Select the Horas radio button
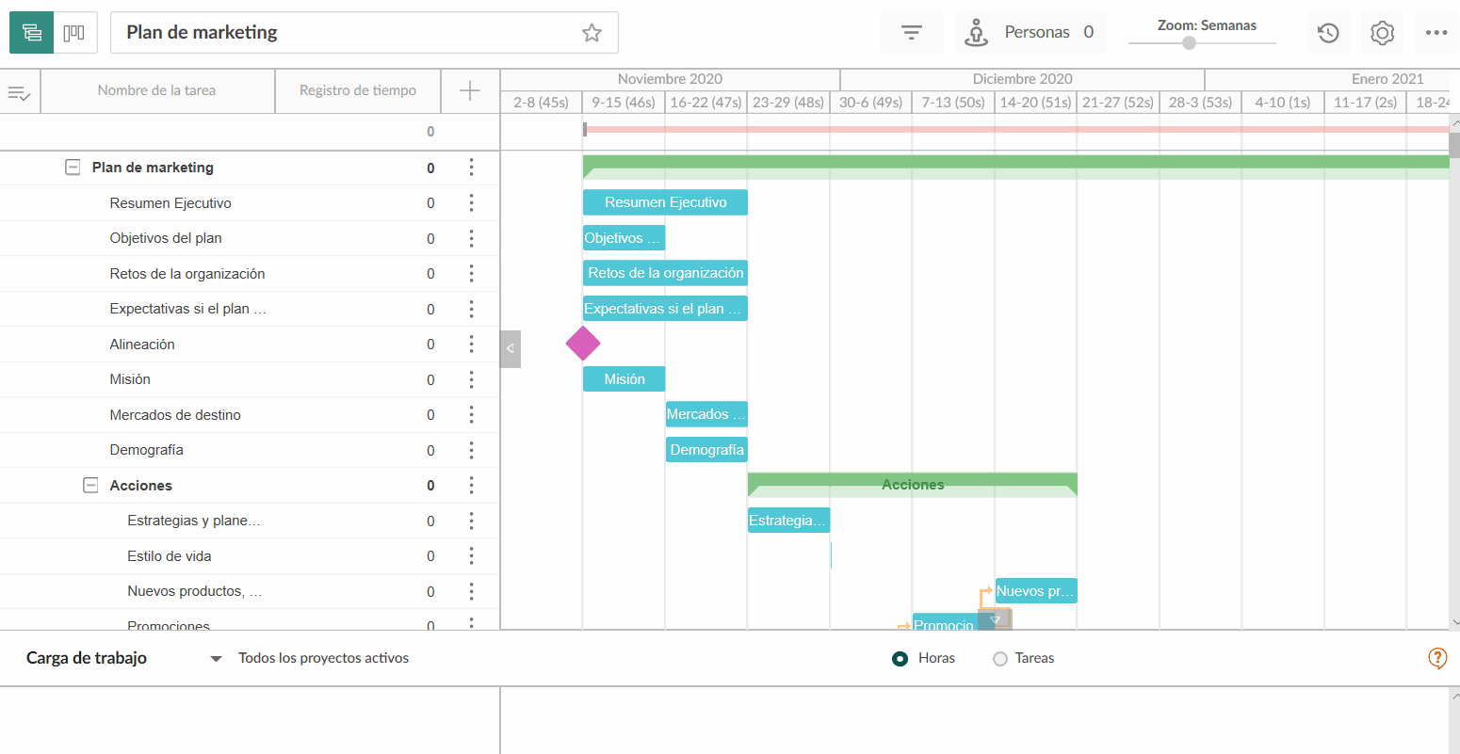The width and height of the screenshot is (1460, 754). tap(900, 658)
